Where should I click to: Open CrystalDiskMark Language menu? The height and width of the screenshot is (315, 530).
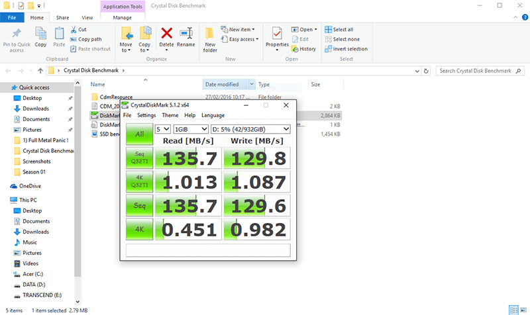pyautogui.click(x=213, y=115)
